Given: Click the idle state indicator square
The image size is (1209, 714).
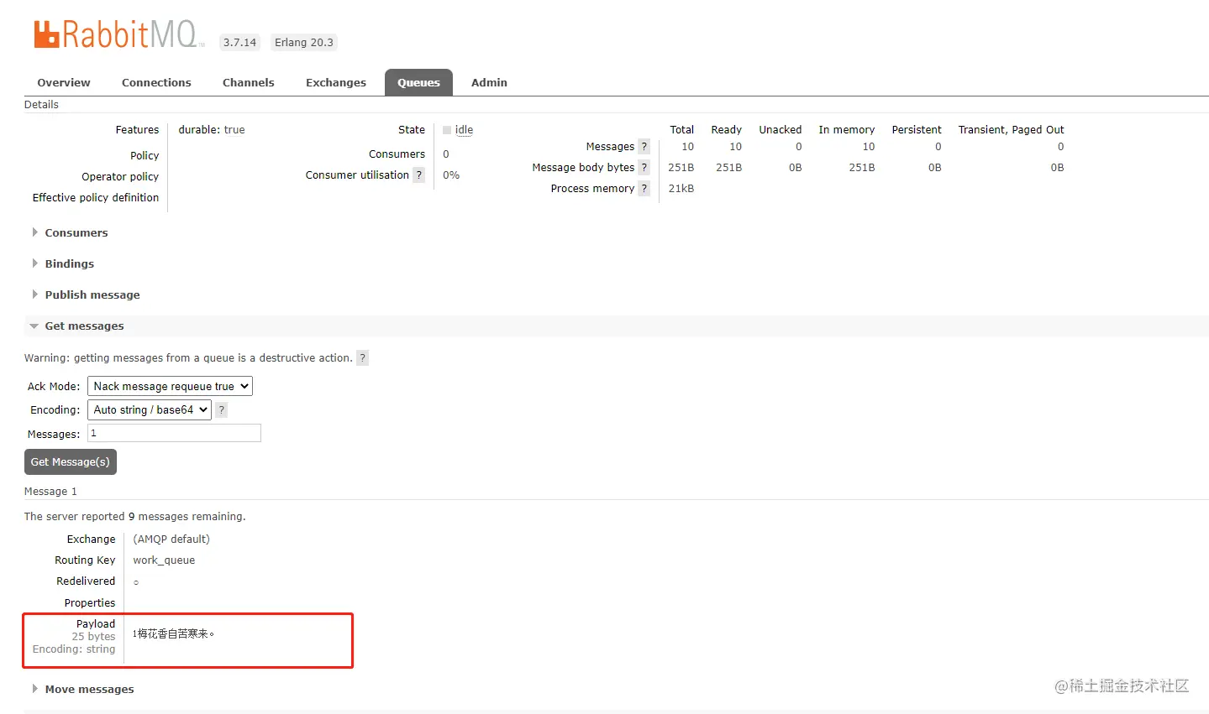Looking at the screenshot, I should coord(447,130).
